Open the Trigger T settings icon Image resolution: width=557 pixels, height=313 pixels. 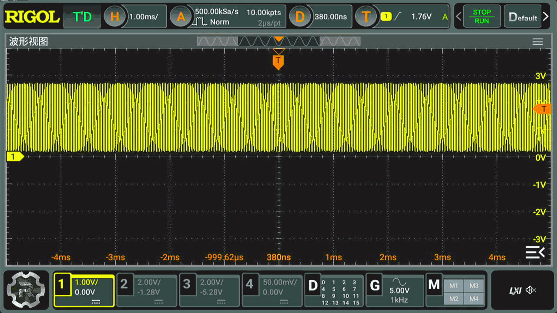point(366,17)
